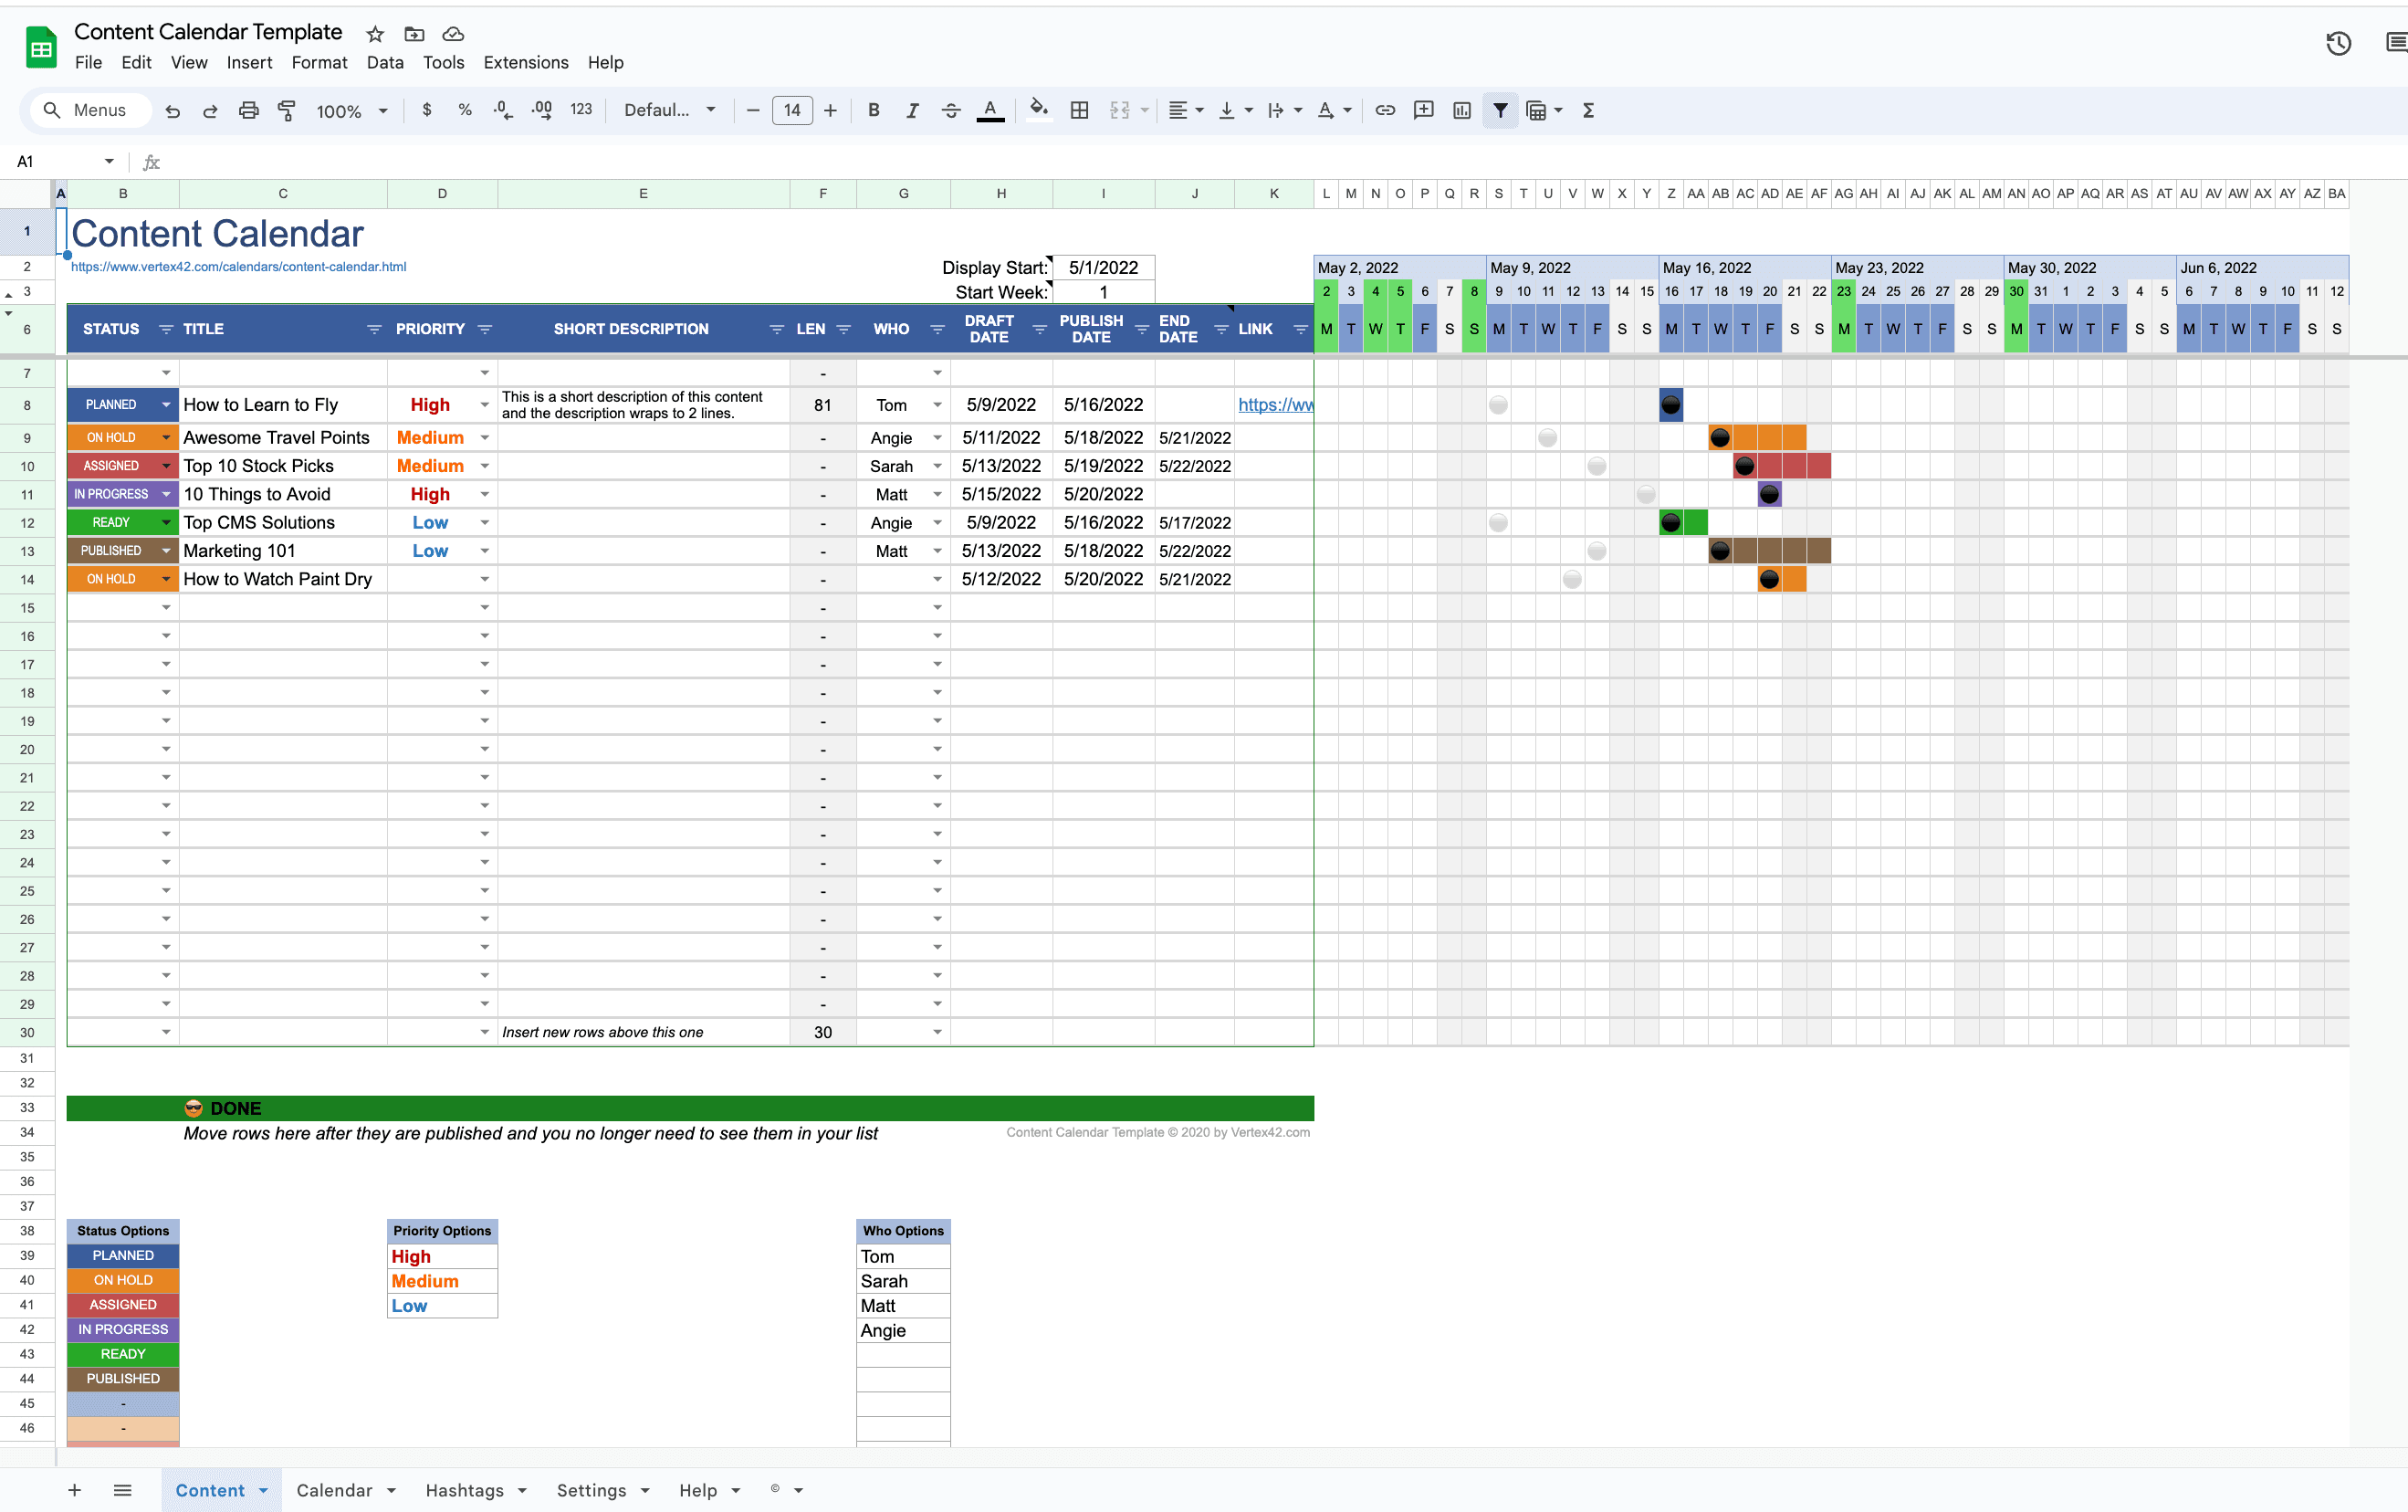Toggle strikethrough formatting
The image size is (2408, 1512).
pos(950,110)
